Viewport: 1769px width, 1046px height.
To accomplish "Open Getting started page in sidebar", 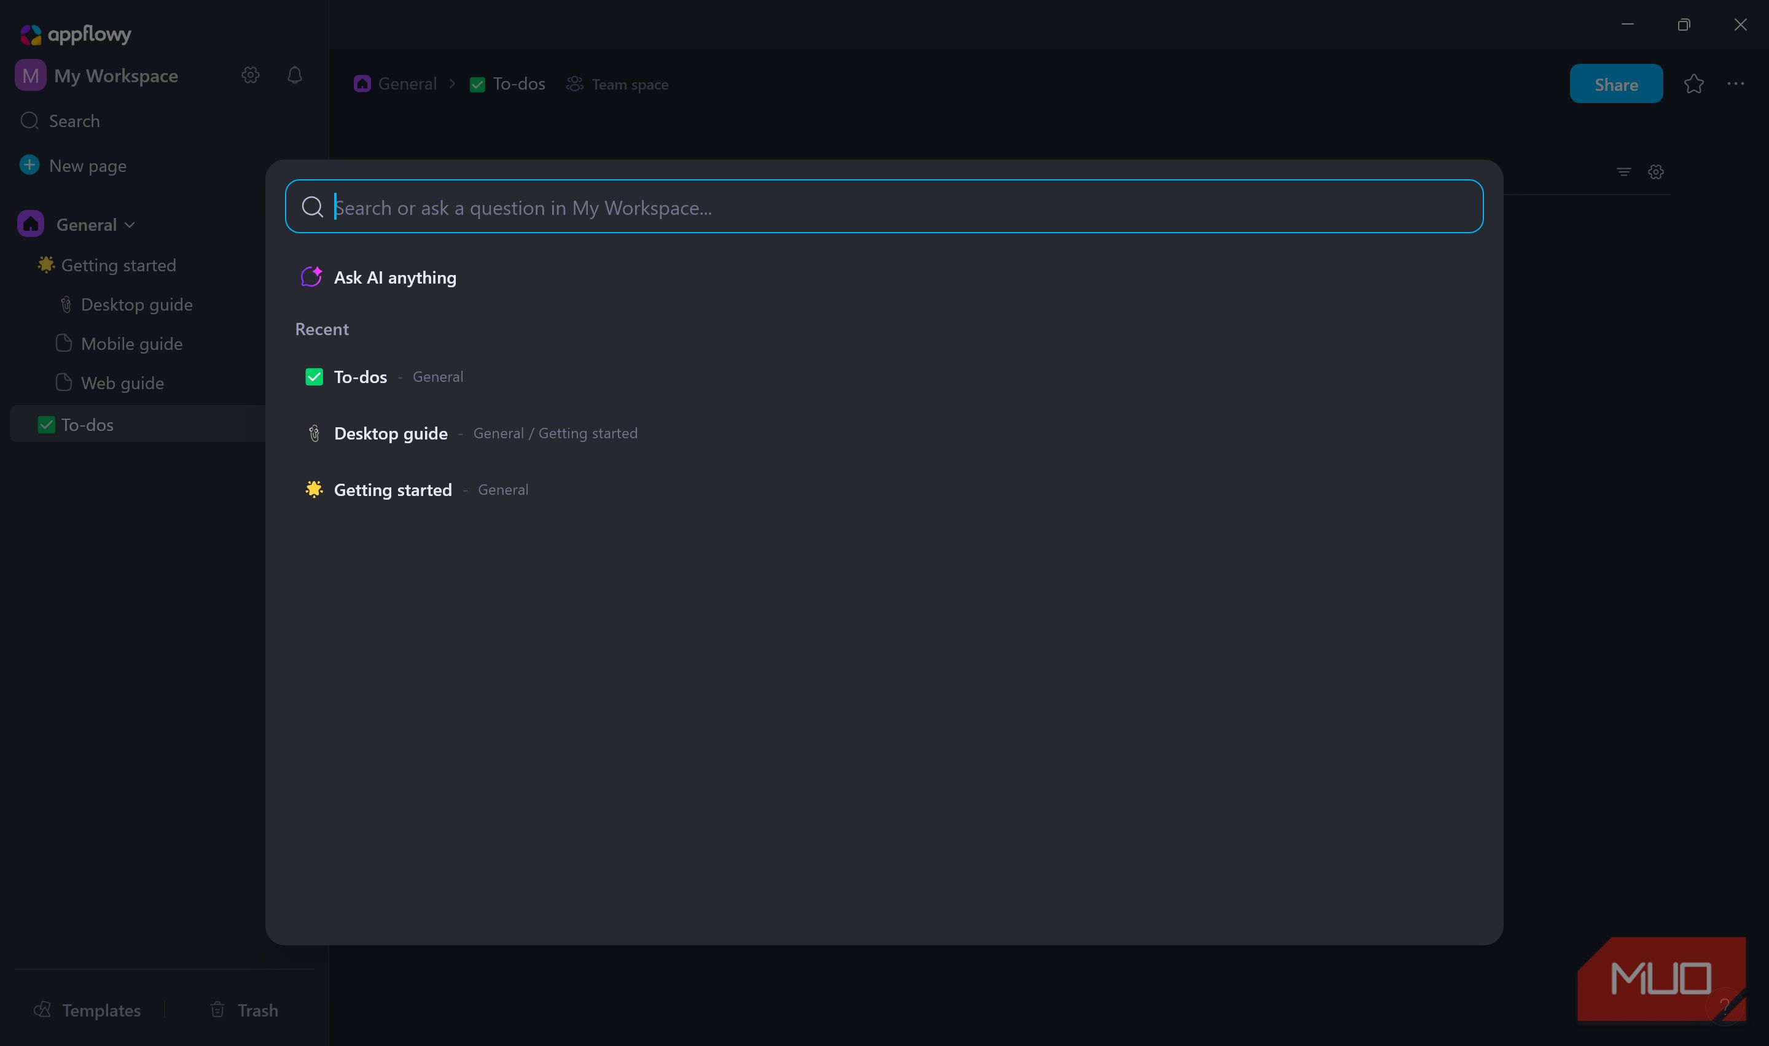I will pos(119,265).
